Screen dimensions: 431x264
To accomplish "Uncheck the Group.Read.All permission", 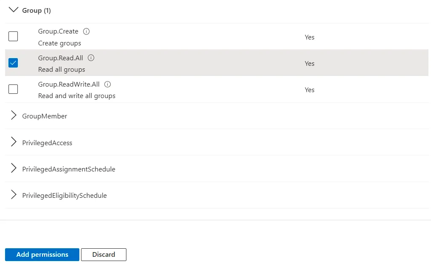I will coord(13,63).
